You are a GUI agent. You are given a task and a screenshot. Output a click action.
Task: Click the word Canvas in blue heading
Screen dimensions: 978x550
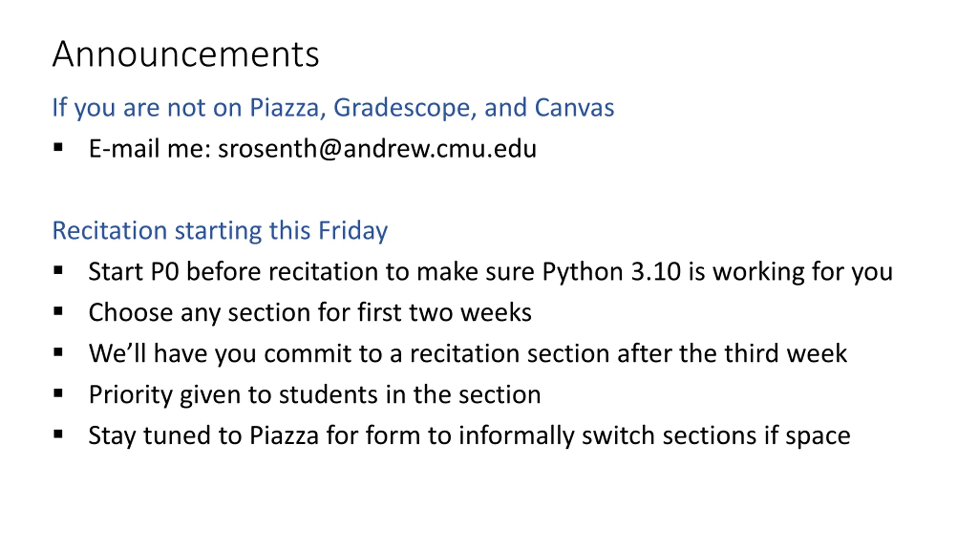pyautogui.click(x=574, y=107)
